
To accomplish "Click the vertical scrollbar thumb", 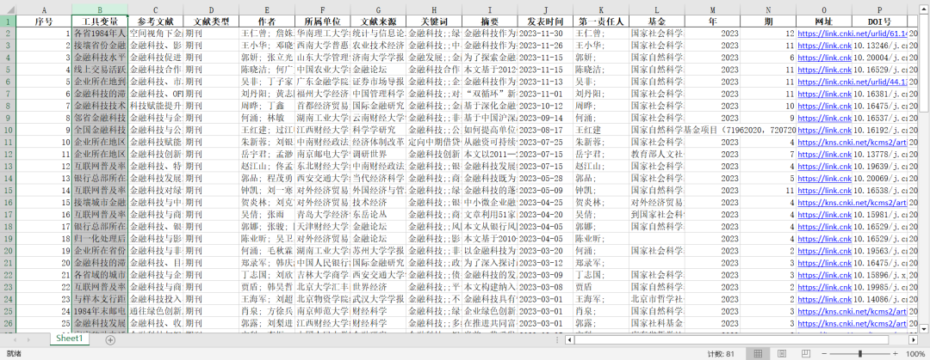I will tap(924, 62).
